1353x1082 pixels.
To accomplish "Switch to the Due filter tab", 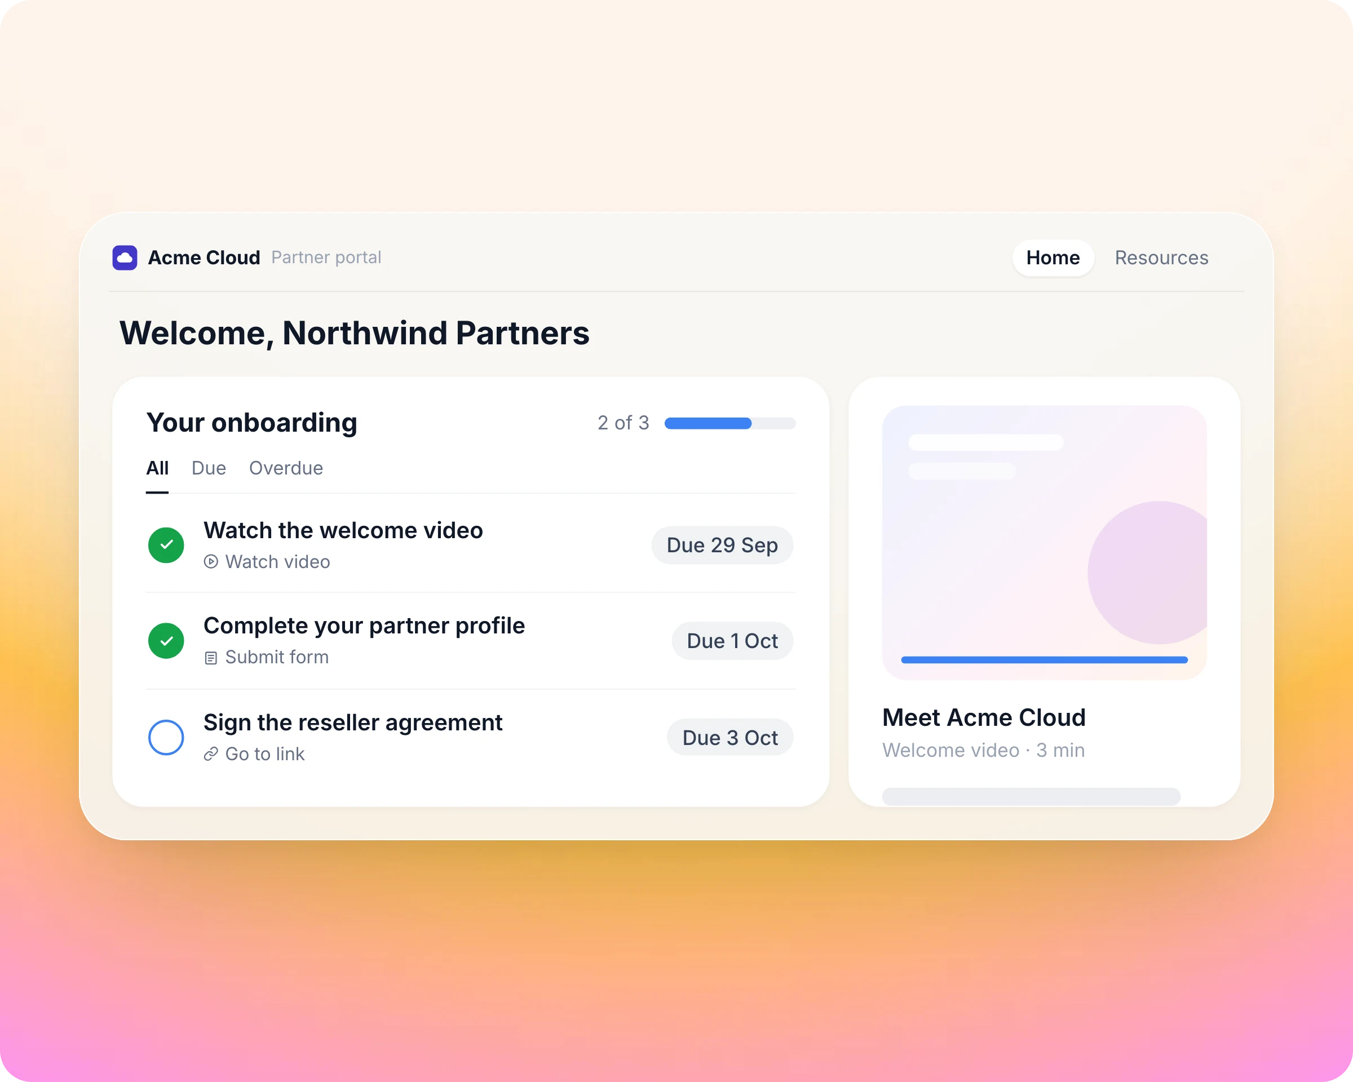I will [209, 468].
